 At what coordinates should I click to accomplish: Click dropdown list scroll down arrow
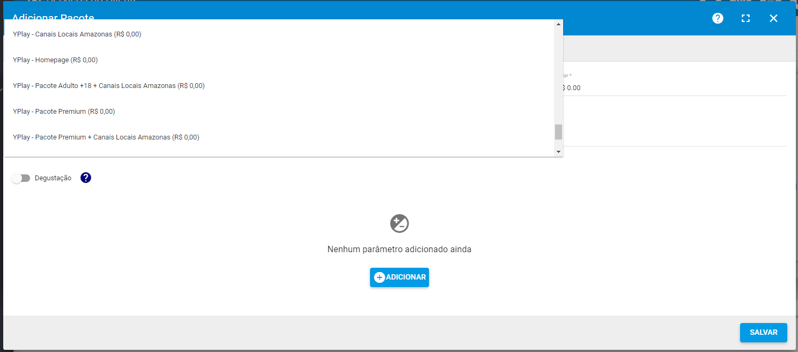(558, 152)
